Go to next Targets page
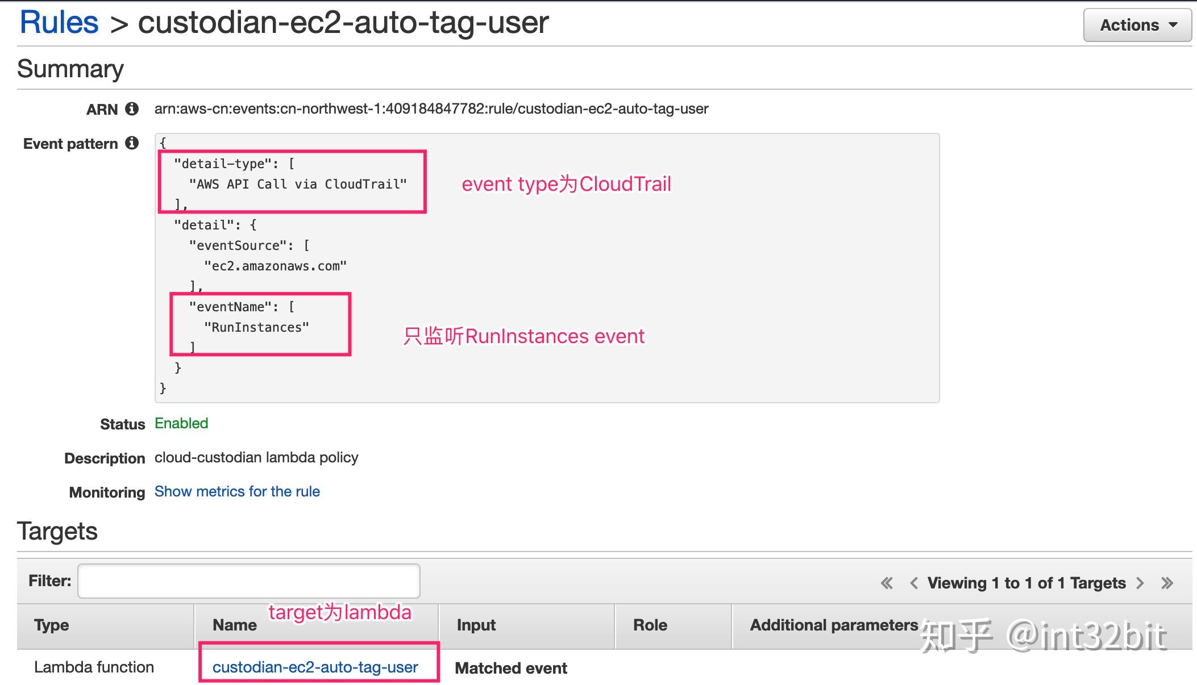This screenshot has height=685, width=1197. 1141,583
